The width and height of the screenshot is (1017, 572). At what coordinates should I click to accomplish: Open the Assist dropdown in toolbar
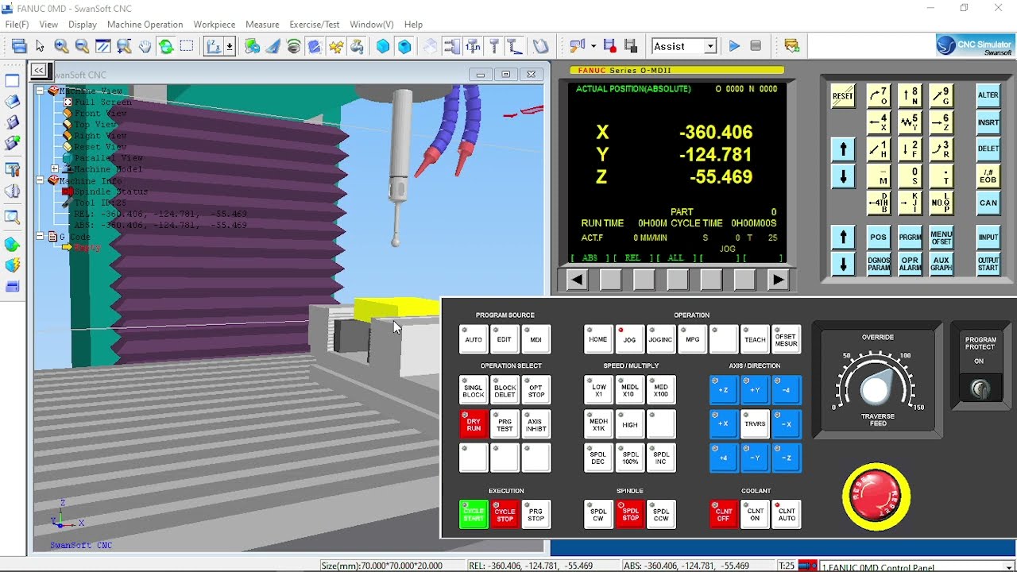(710, 47)
